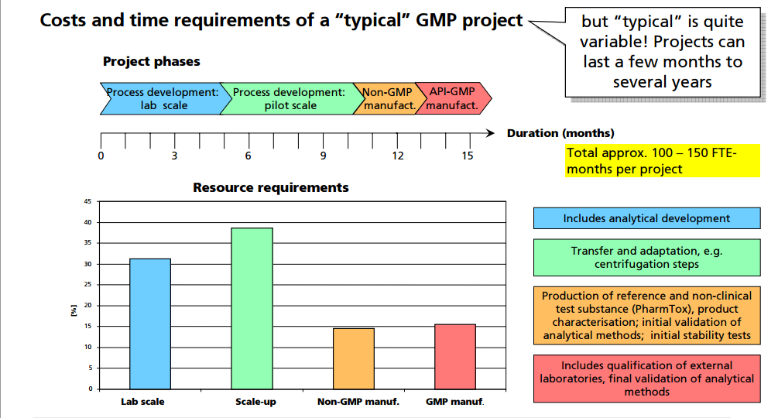Click the '3' month mark on the timeline
This screenshot has height=418, width=778.
174,156
